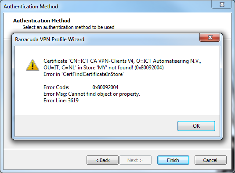The width and height of the screenshot is (235, 173).
Task: Click the 0x80092004 error code value
Action: coord(105,87)
